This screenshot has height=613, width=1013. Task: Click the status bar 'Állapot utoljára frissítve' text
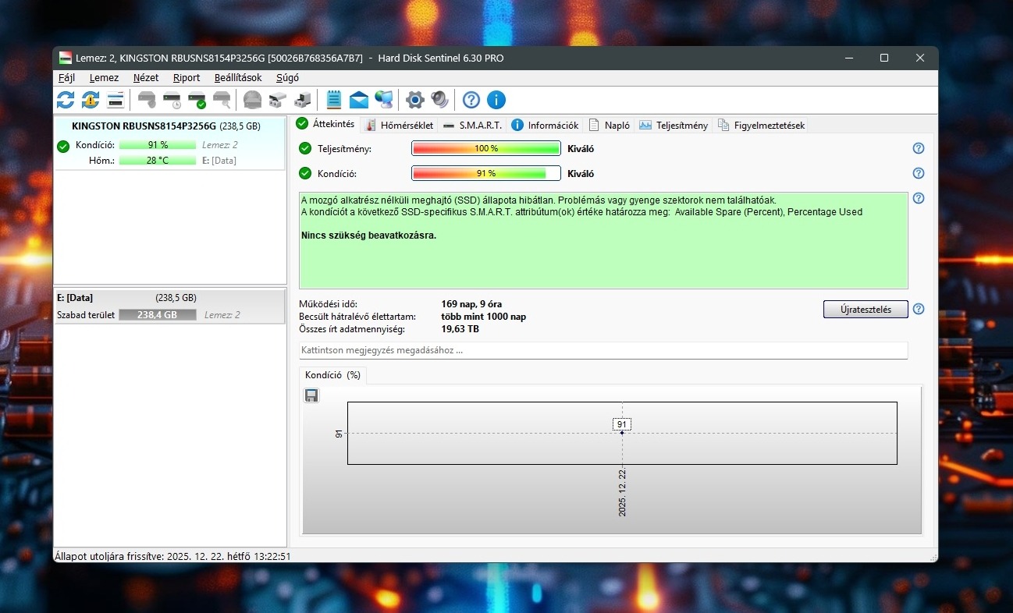(x=172, y=557)
